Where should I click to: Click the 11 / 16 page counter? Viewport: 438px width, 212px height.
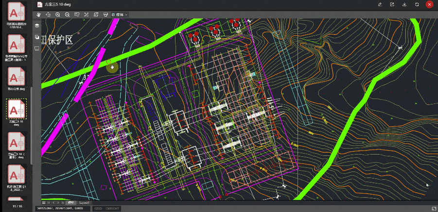point(18,207)
